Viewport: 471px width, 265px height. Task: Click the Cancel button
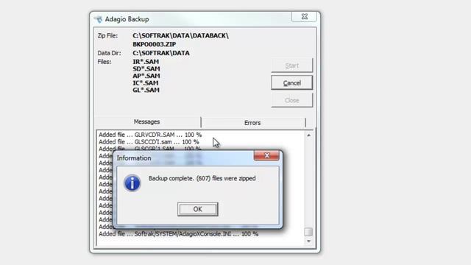pos(291,83)
